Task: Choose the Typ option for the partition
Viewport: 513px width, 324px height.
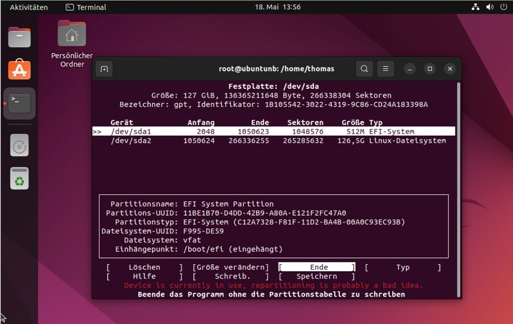Action: coord(402,267)
